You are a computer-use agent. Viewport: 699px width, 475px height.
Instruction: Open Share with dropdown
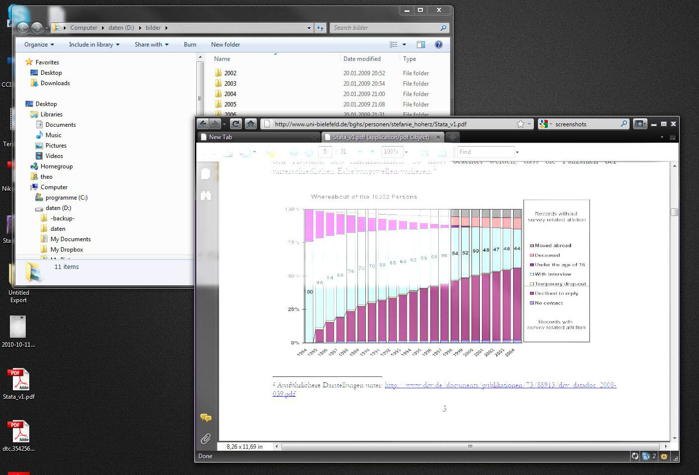[151, 45]
